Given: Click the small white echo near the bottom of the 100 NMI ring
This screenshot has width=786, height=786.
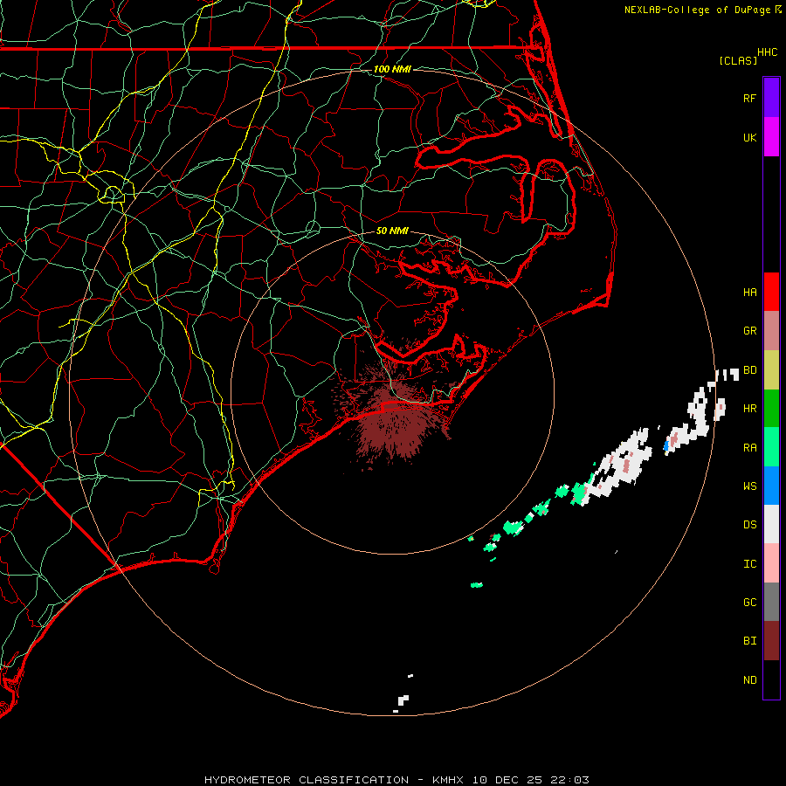Looking at the screenshot, I should [402, 700].
